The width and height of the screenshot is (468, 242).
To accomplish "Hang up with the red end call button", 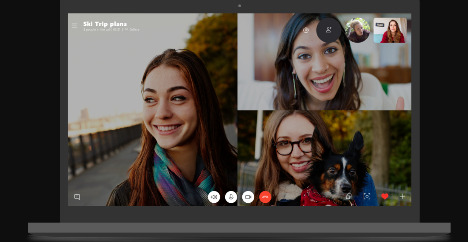I will (265, 197).
